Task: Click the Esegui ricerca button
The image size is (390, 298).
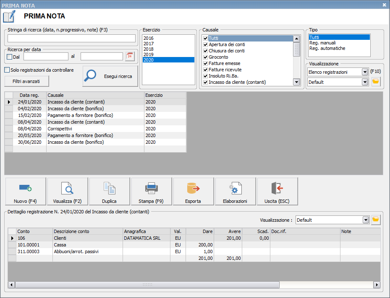Action: [110, 75]
